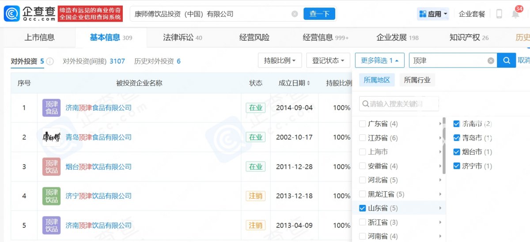The width and height of the screenshot is (530, 242).
Task: Click the 查一下 search button
Action: point(319,14)
